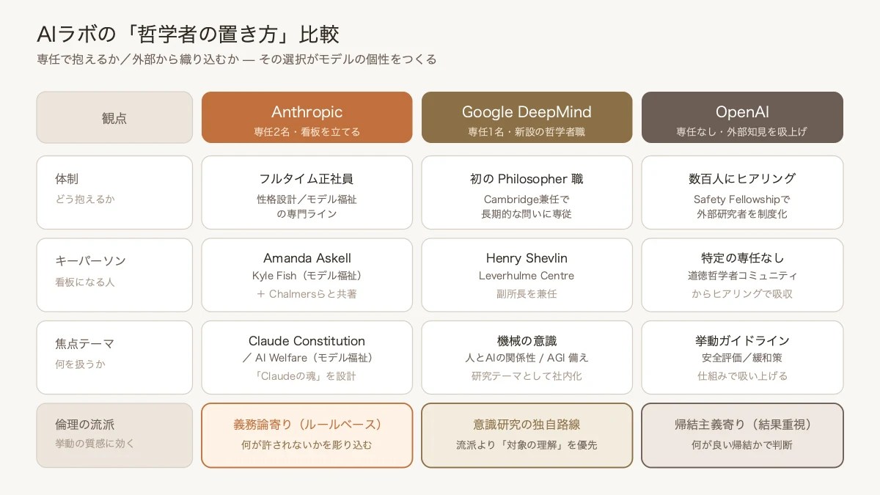Click the '倫理の流派' row label card
Viewport: 880px width, 495px height.
pyautogui.click(x=114, y=435)
